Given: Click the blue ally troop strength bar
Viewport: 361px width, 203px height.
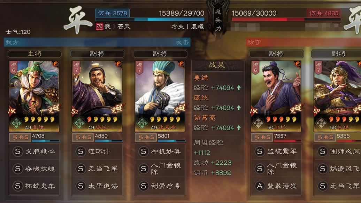Looking at the screenshot, I should pos(149,19).
